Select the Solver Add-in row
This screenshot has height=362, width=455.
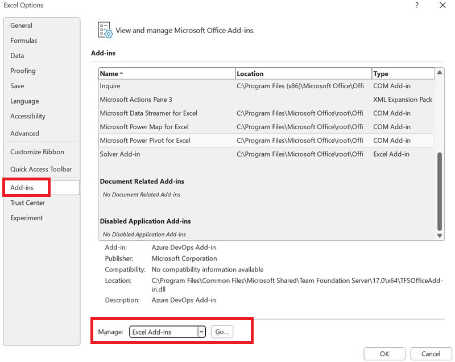pos(267,154)
